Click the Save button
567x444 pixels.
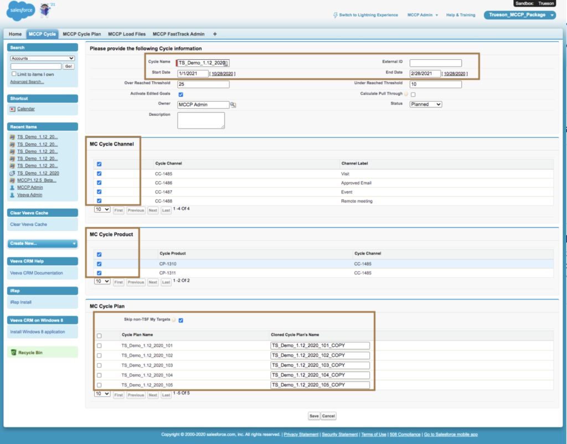314,416
